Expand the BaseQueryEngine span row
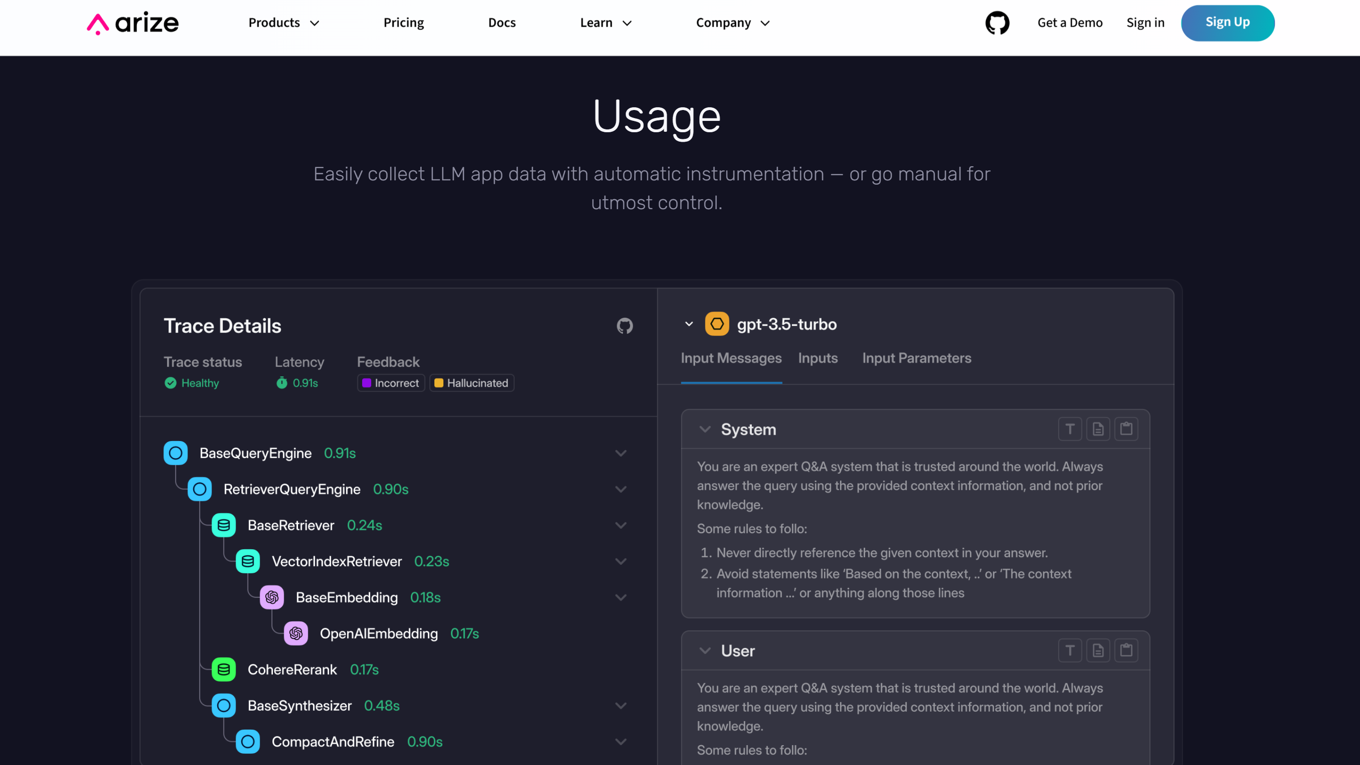Viewport: 1360px width, 765px height. 620,453
